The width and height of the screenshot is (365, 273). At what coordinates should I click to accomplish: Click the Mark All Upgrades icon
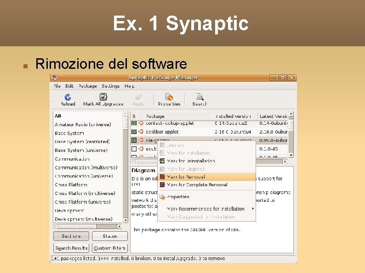point(103,97)
